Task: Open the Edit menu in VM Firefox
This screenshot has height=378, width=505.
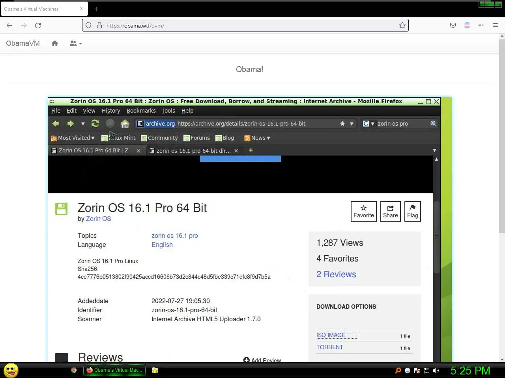Action: (71, 111)
